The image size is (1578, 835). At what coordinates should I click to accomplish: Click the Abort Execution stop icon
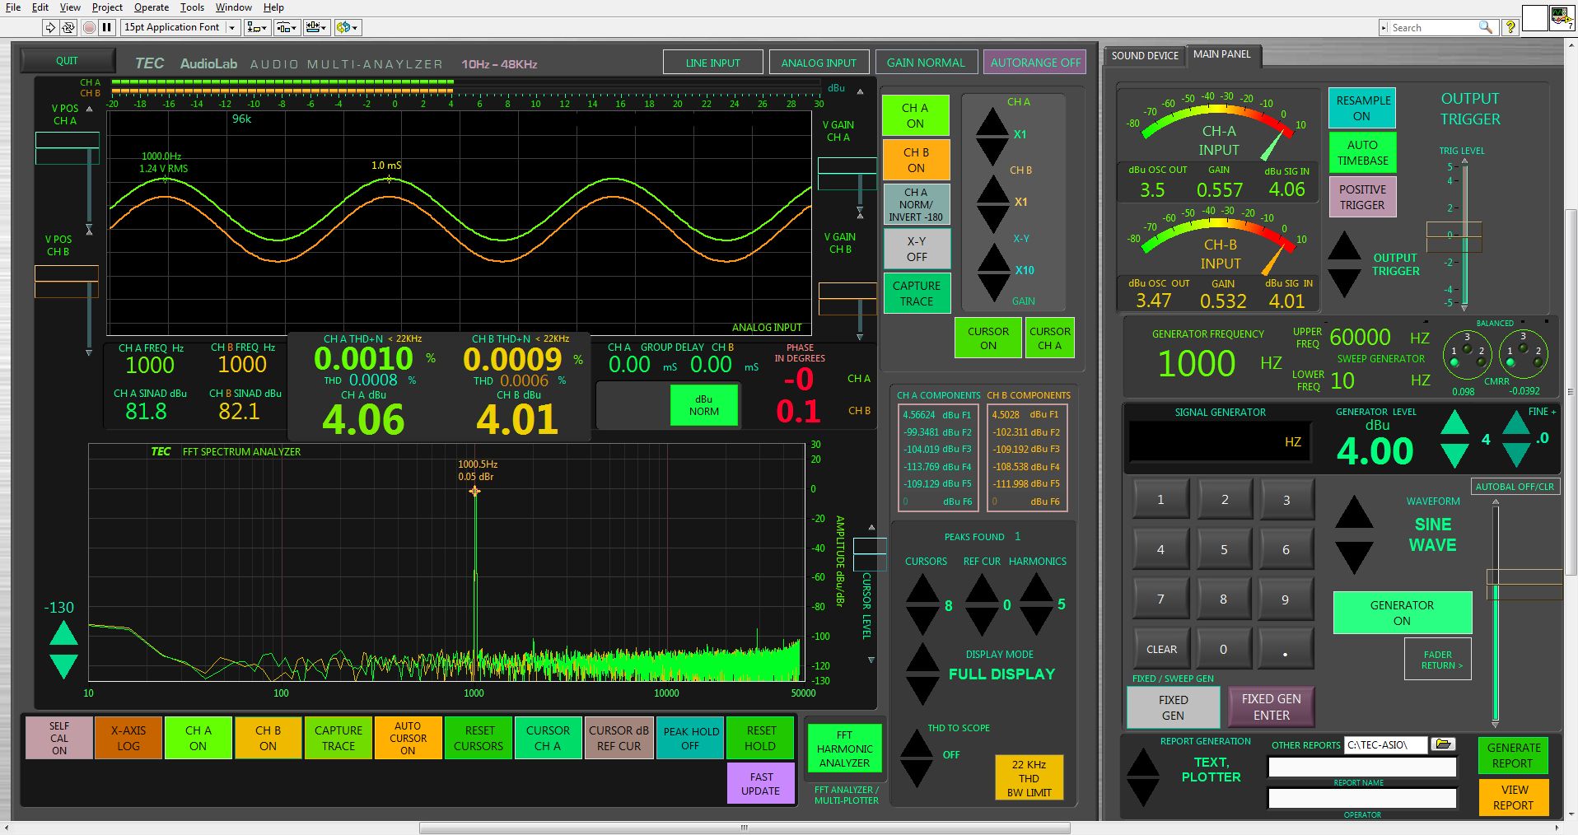[90, 27]
